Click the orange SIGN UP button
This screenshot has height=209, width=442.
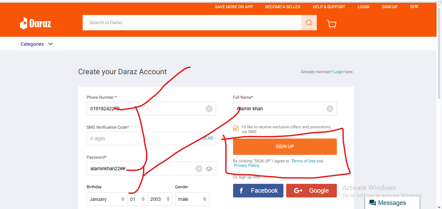pyautogui.click(x=285, y=147)
